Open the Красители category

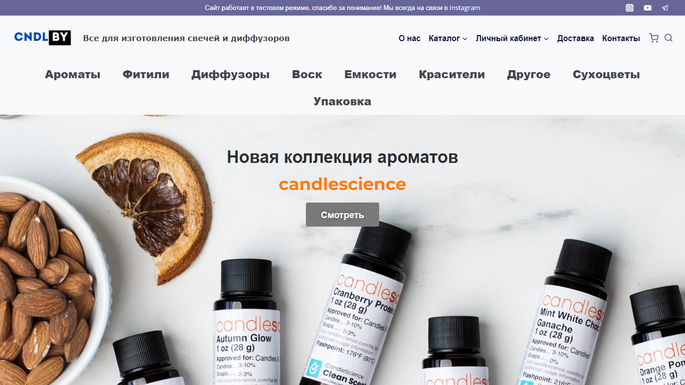[x=452, y=75]
